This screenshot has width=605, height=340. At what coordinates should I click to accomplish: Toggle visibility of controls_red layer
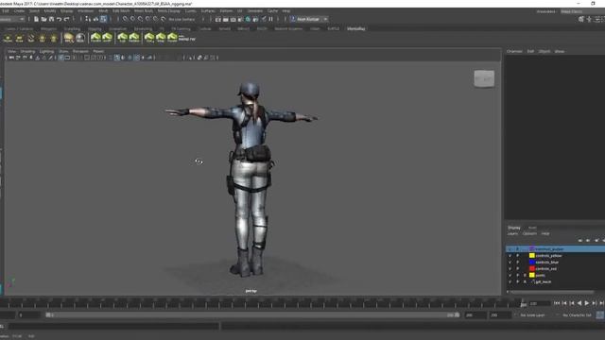tap(510, 268)
